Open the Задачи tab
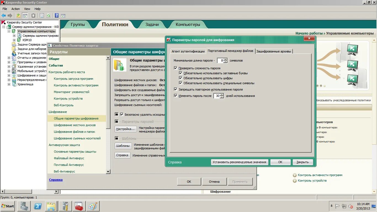The width and height of the screenshot is (377, 212). (x=152, y=25)
